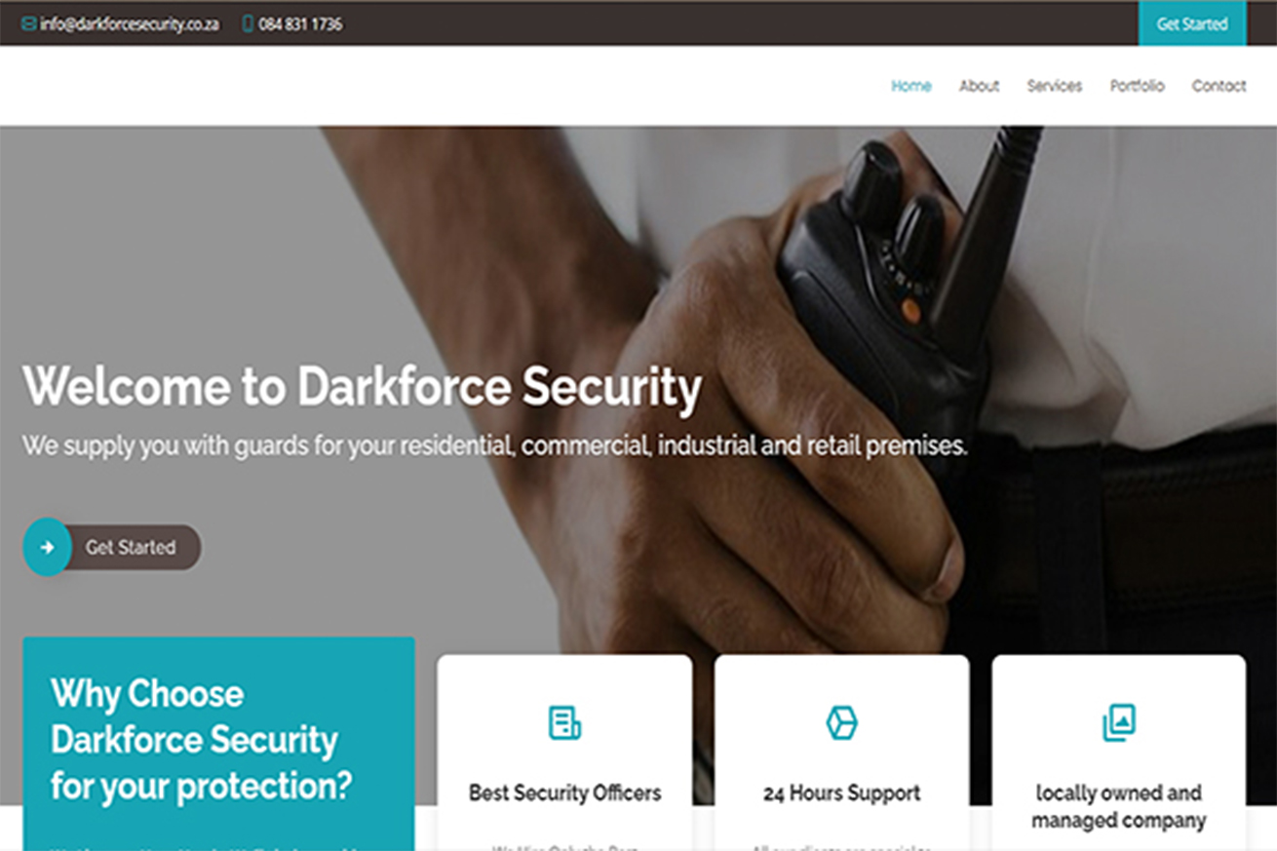Click the phone icon beside 084 831 1736
This screenshot has height=851, width=1277.
pyautogui.click(x=248, y=23)
